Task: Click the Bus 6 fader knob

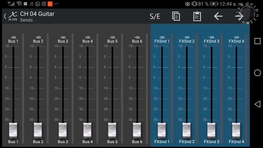Action: click(x=137, y=130)
